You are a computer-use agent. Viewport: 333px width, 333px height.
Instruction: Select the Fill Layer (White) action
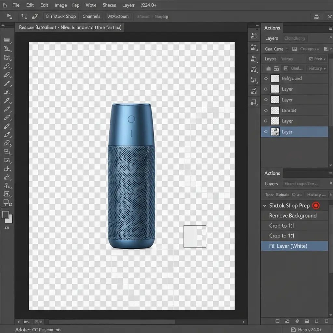(x=288, y=246)
